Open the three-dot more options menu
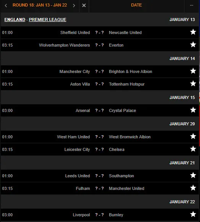This screenshot has width=200, height=222. pyautogui.click(x=192, y=5)
